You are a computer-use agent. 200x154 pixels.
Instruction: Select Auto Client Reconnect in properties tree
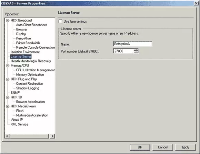[x=31, y=25]
